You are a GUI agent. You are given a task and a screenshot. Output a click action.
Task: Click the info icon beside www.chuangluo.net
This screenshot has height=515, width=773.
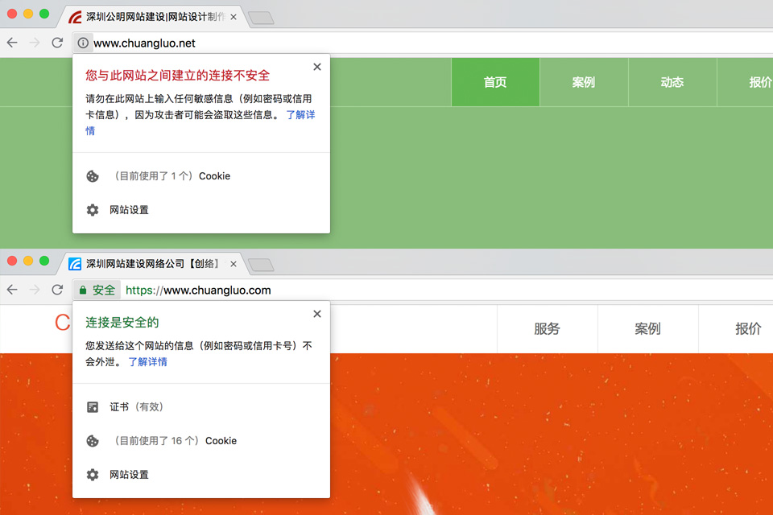point(85,43)
